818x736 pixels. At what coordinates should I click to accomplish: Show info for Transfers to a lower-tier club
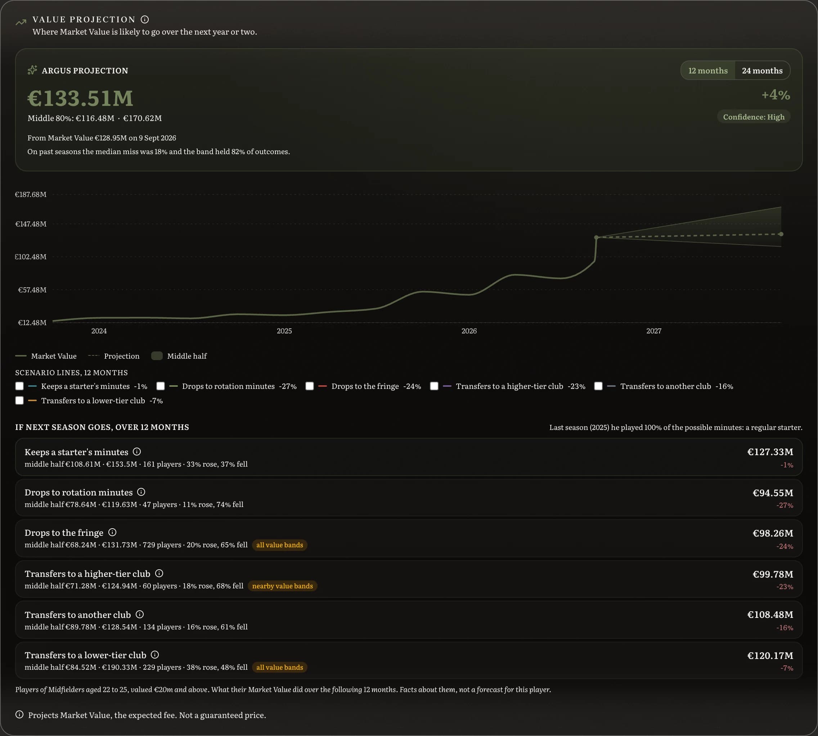[155, 655]
